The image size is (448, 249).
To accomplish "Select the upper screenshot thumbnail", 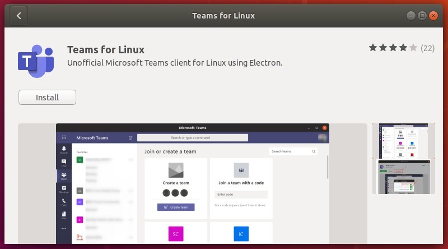I will 403,141.
